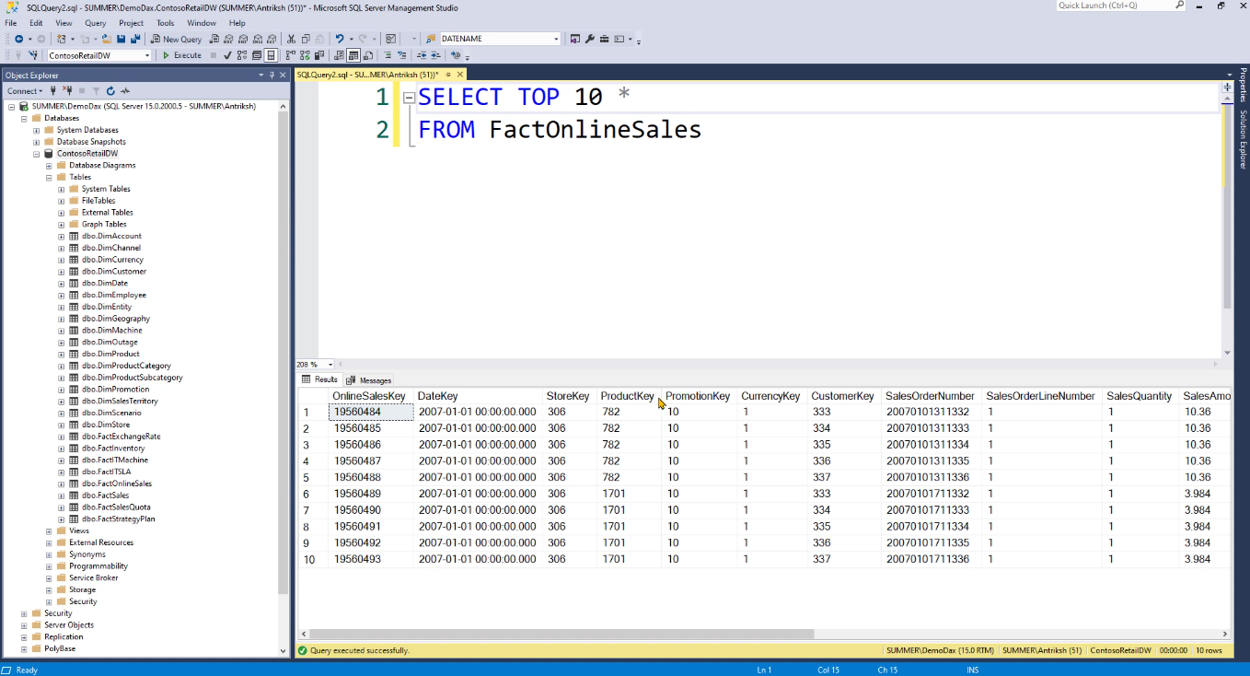Select Results to Text option
Screen dimensions: 1250x676
point(338,55)
